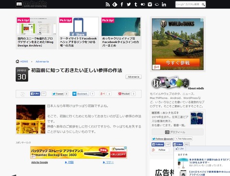Open the Feedly icon in header
This screenshot has height=176, width=230.
tap(115, 4)
